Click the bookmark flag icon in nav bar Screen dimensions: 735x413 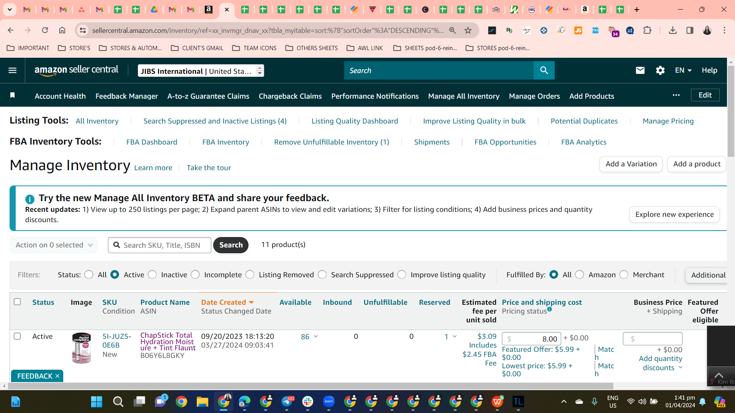pyautogui.click(x=12, y=95)
